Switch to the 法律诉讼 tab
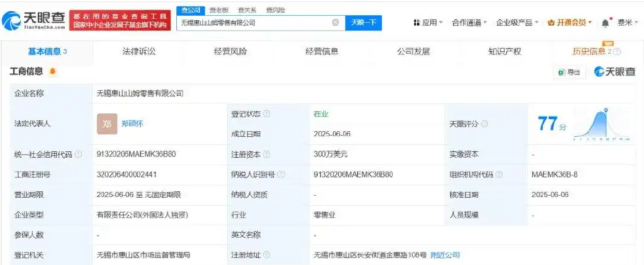 (x=139, y=52)
